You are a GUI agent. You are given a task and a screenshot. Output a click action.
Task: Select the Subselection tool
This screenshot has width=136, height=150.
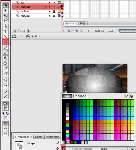pos(6,10)
